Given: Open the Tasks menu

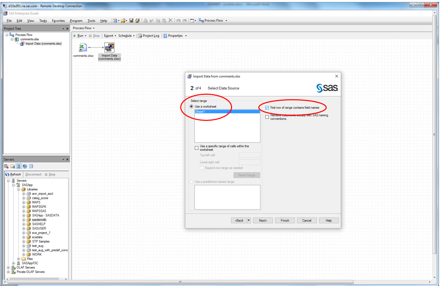Looking at the screenshot, I should coord(43,21).
